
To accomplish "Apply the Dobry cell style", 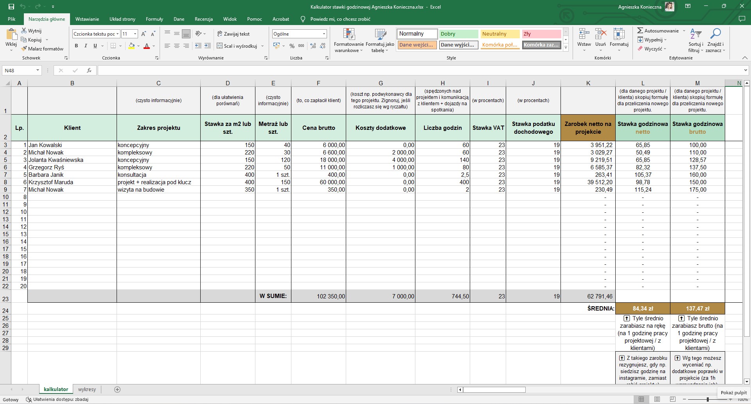I will (x=458, y=34).
